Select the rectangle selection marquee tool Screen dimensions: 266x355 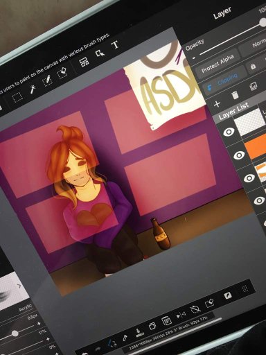(17, 97)
